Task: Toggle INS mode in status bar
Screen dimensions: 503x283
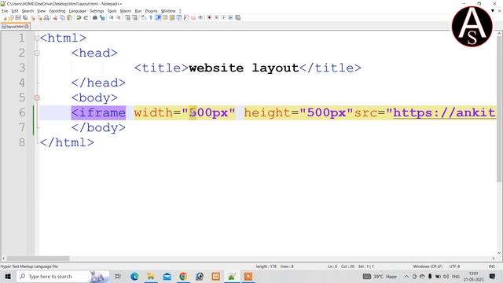Action: 491,266
